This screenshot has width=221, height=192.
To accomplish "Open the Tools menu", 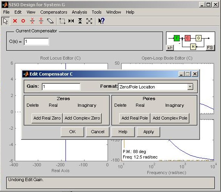I will click(97, 12).
